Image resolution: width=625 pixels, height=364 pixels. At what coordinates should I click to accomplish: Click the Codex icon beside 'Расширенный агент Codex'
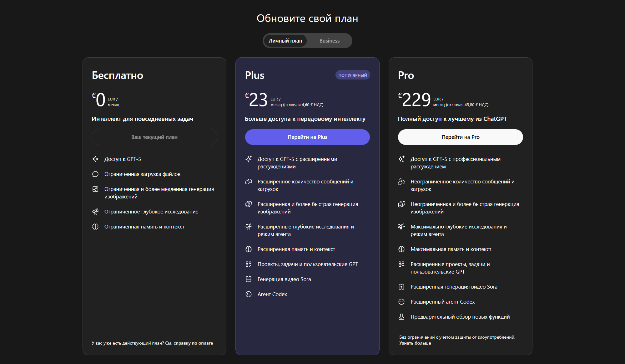pyautogui.click(x=401, y=302)
